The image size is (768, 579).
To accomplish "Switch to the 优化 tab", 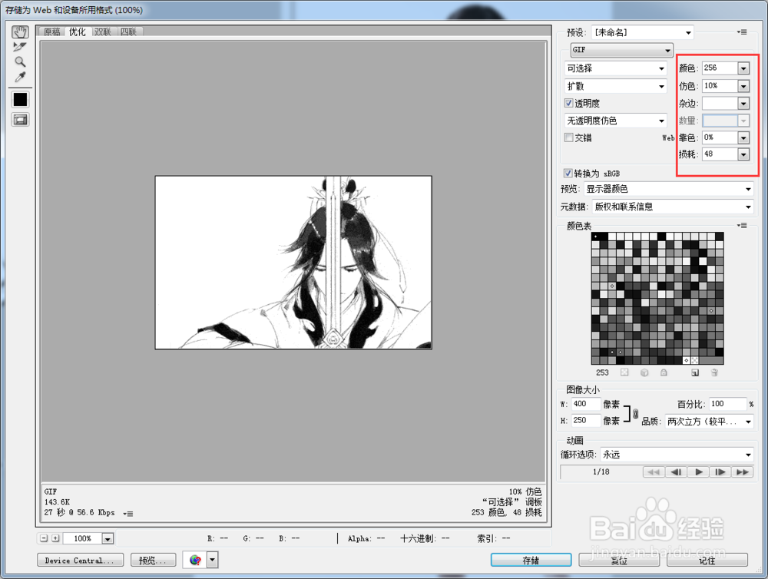I will click(x=78, y=31).
